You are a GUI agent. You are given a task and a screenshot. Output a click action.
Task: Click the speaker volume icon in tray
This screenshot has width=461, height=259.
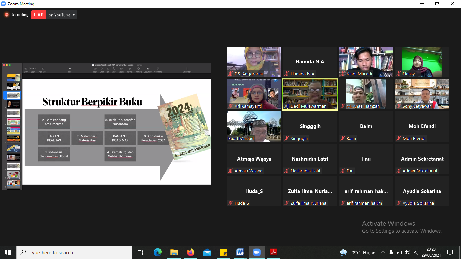407,252
